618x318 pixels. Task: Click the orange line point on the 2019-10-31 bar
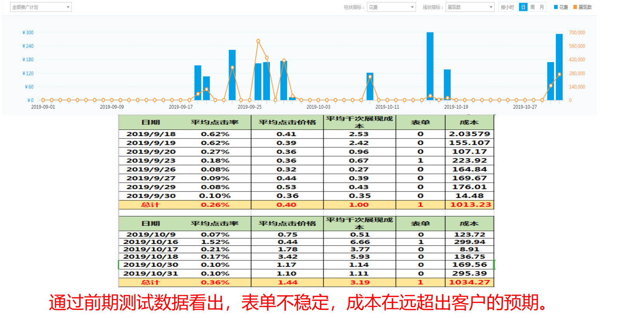[559, 74]
